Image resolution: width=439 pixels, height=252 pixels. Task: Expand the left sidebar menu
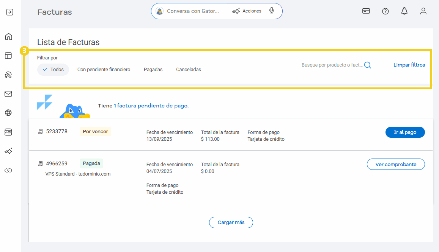pyautogui.click(x=10, y=12)
